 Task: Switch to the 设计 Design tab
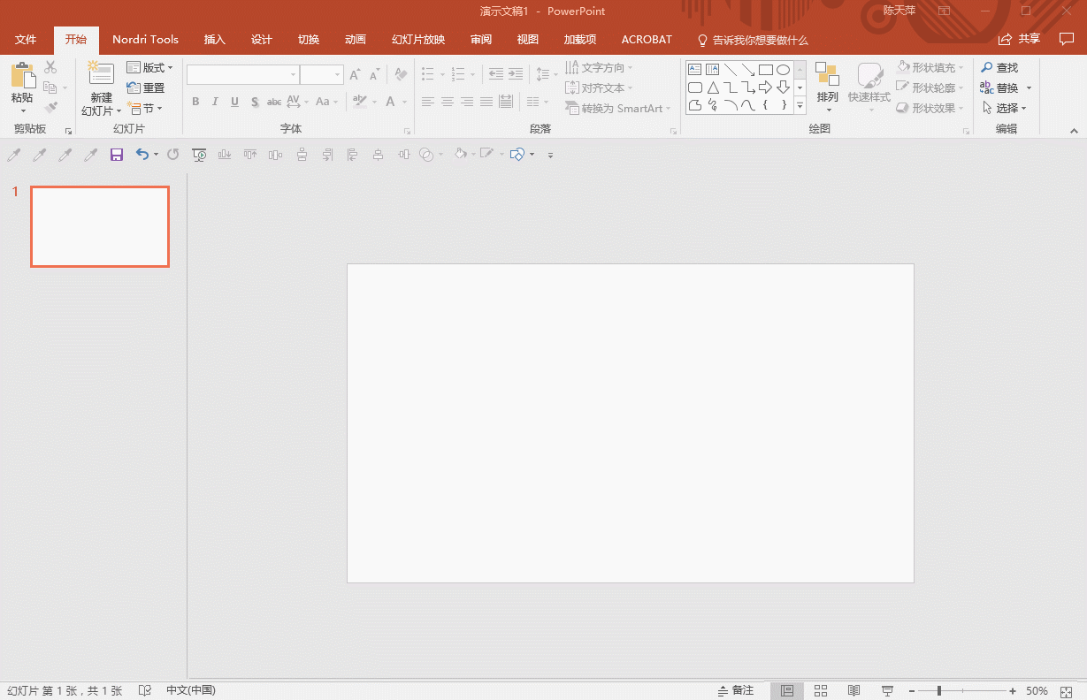pyautogui.click(x=262, y=40)
